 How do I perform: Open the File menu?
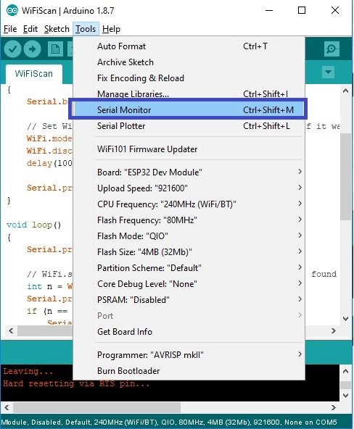coord(10,29)
